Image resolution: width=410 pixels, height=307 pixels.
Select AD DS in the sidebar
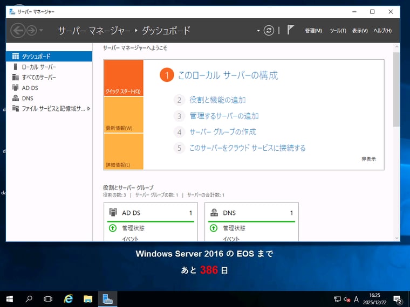tap(49, 88)
